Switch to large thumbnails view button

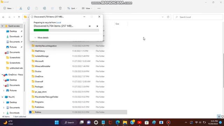(223, 117)
